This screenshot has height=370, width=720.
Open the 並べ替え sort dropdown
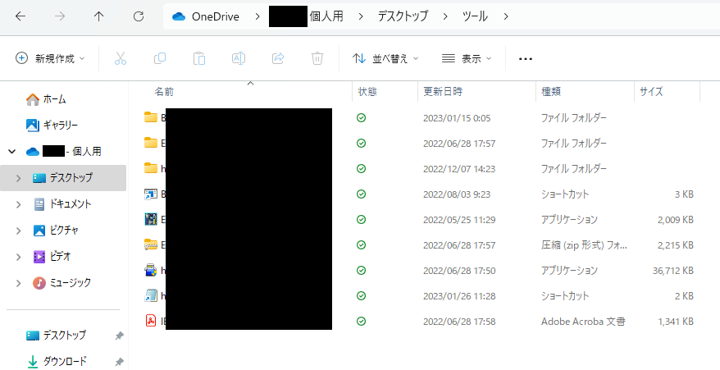click(x=385, y=58)
